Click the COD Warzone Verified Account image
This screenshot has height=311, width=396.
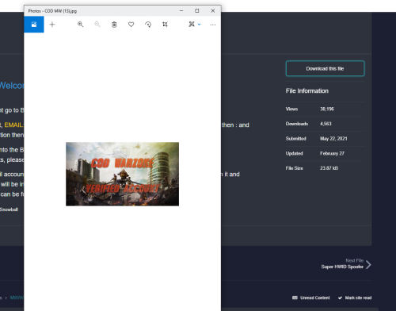122,174
